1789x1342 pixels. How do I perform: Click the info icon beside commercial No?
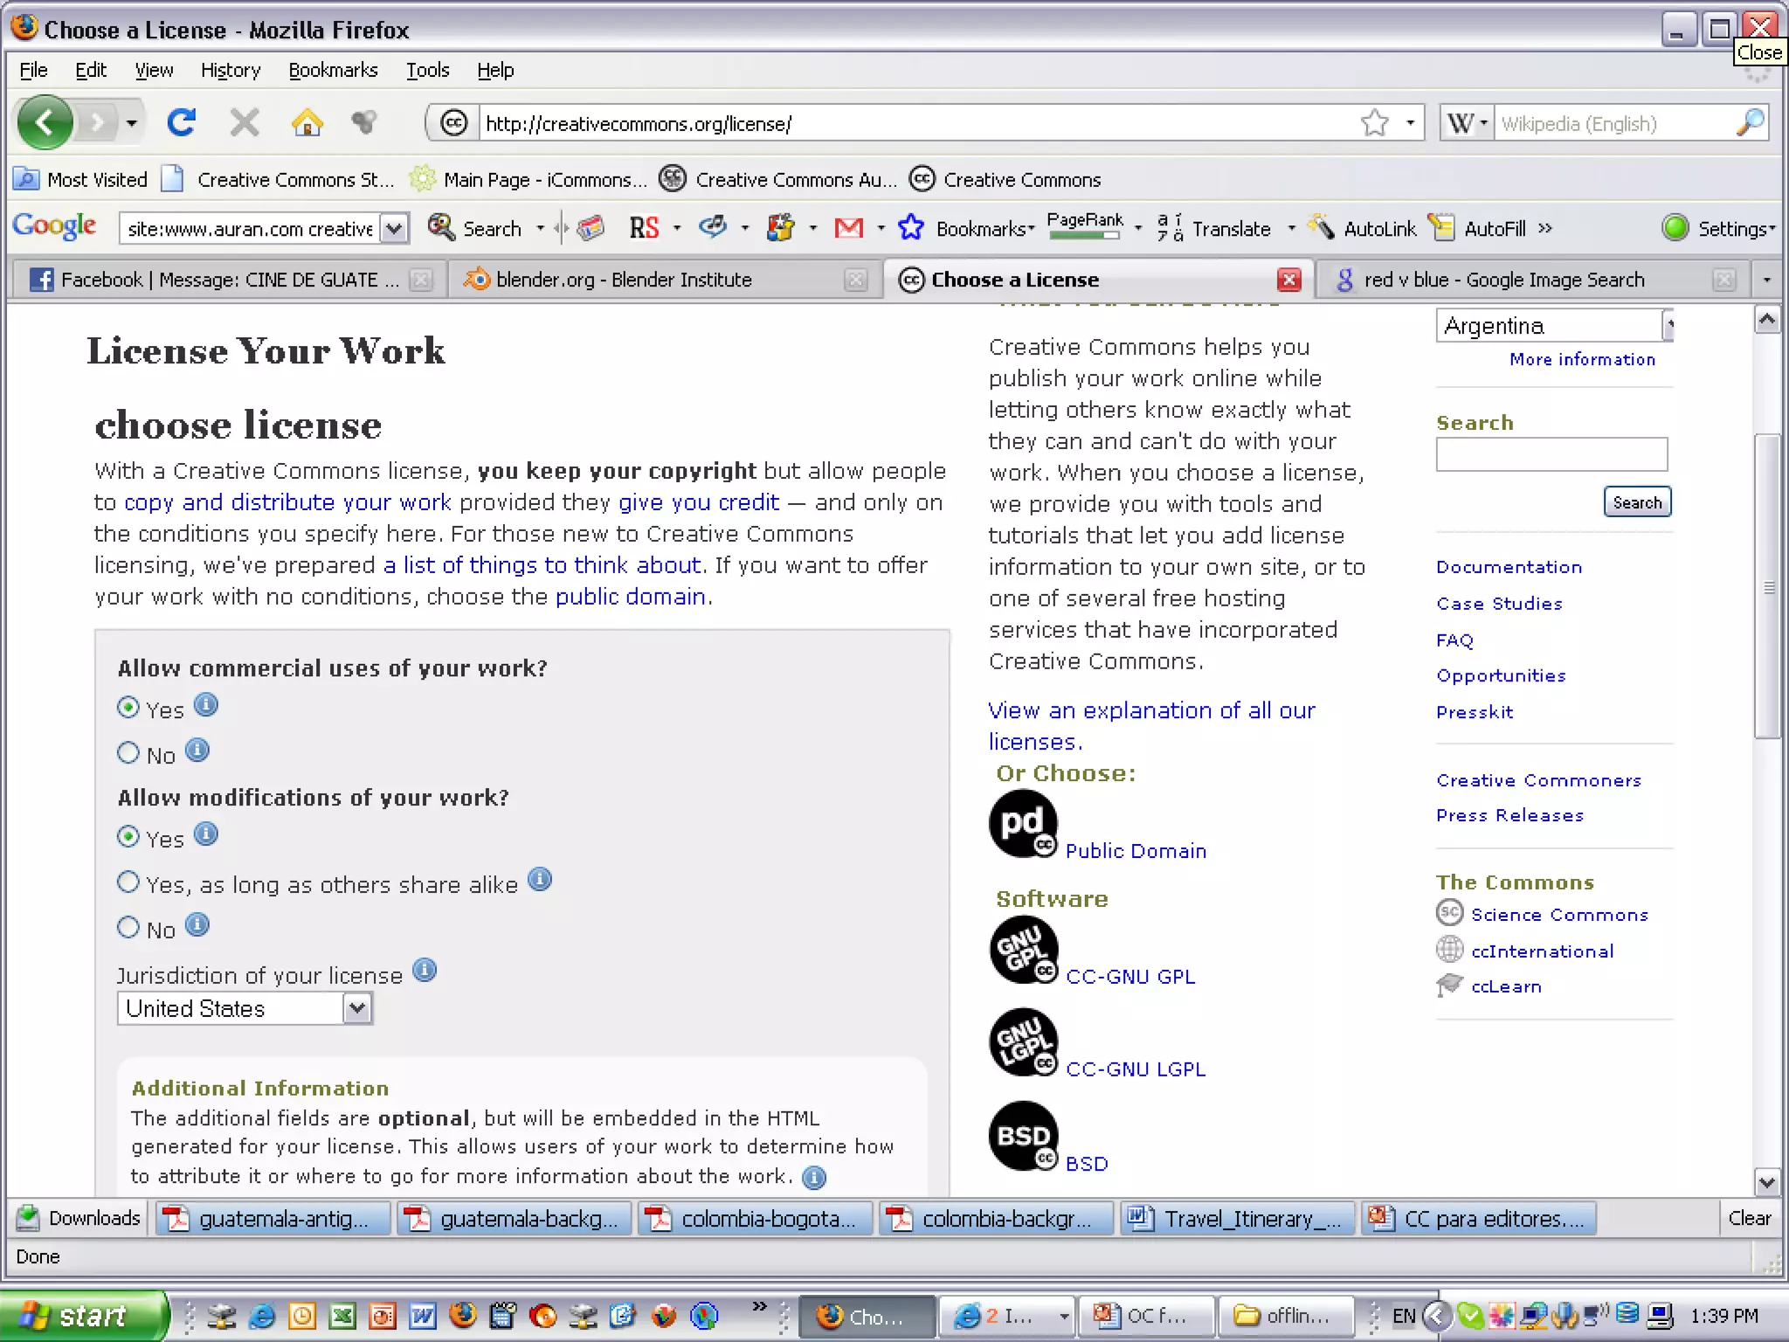[x=197, y=751]
